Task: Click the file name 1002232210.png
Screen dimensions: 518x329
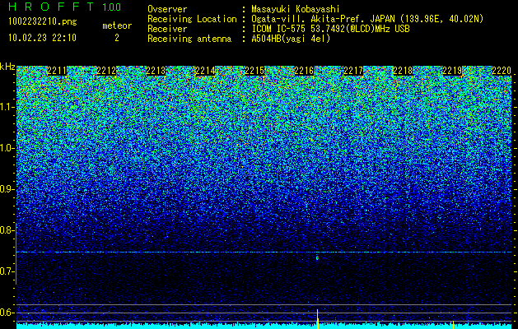Action: coord(43,21)
